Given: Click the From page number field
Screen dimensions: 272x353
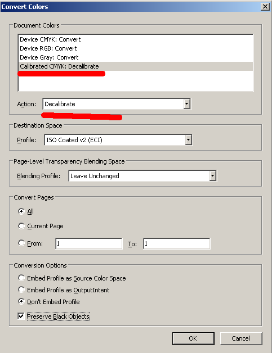Looking at the screenshot, I should click(x=89, y=243).
